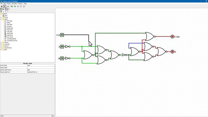Click the C In input pin
208x117 pixels.
62,35
